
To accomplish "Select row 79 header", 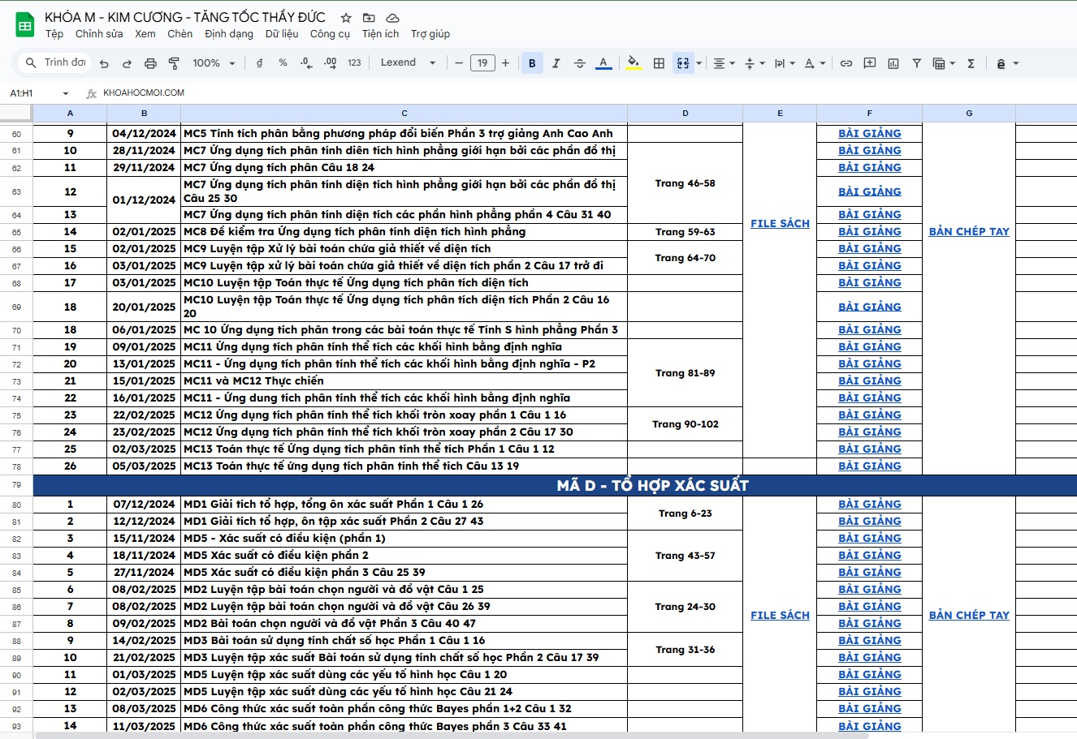I will click(16, 485).
